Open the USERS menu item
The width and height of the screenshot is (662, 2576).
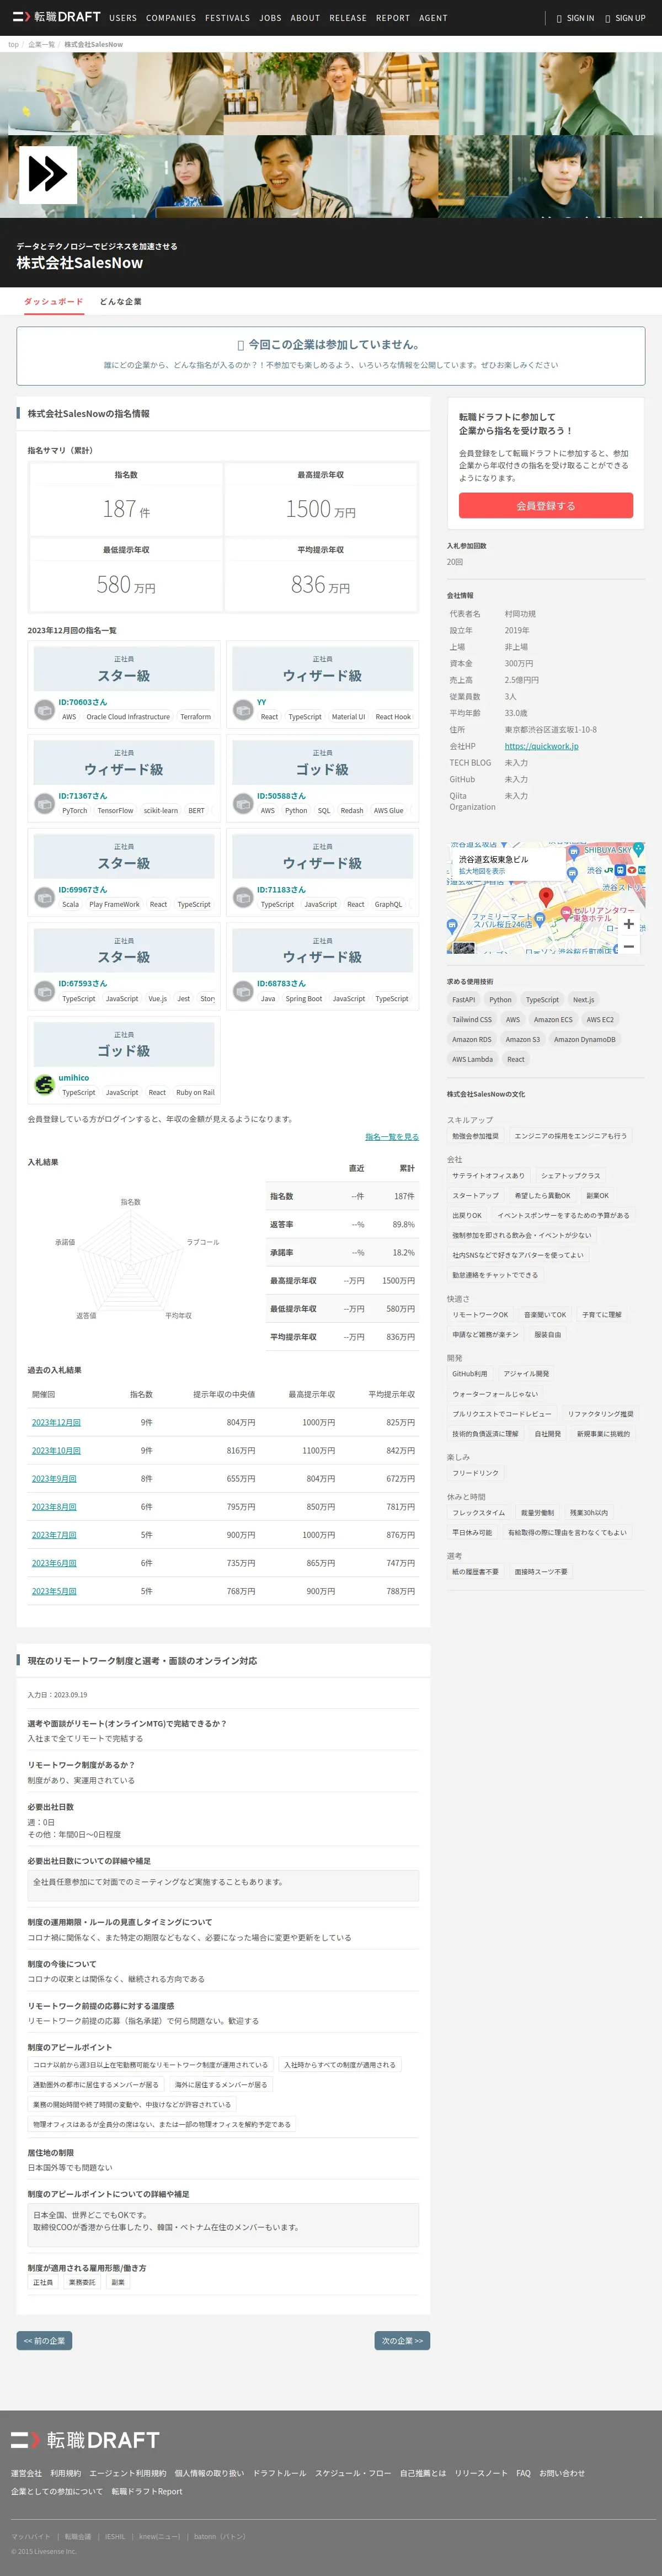pyautogui.click(x=123, y=18)
